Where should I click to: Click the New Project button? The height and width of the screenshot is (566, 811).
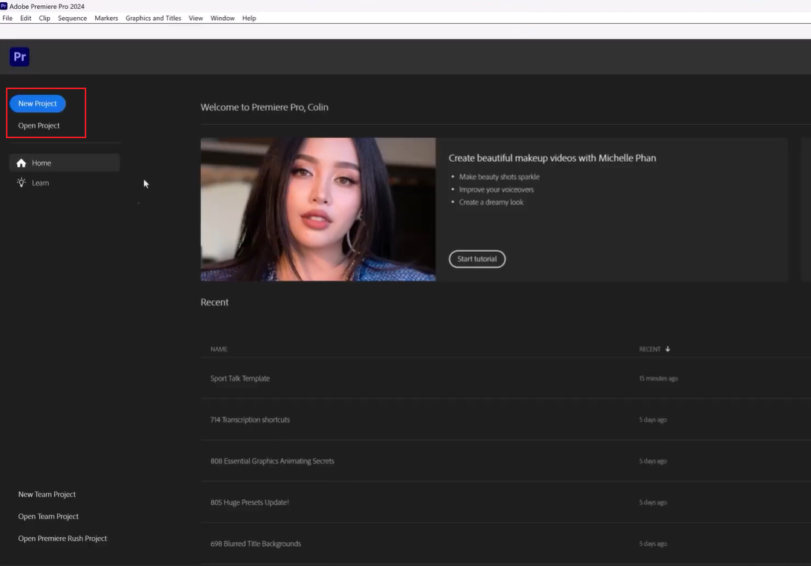pos(37,103)
